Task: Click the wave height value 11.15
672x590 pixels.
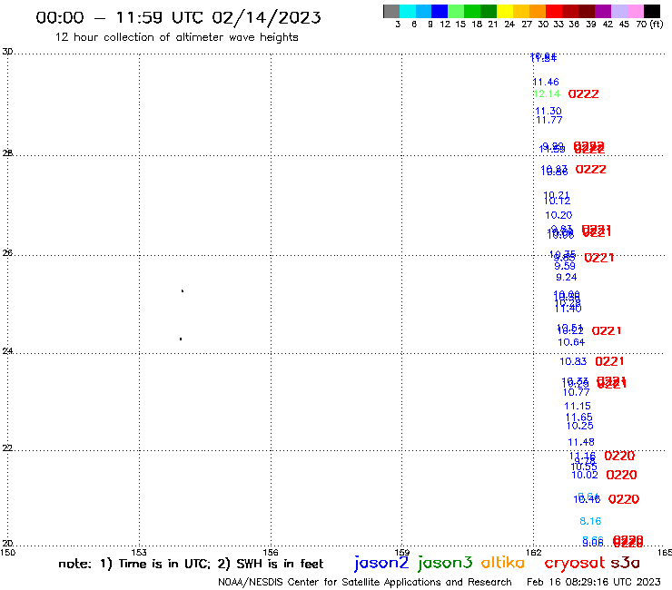Action: coord(578,406)
